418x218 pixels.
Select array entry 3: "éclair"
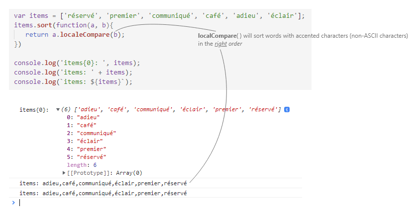point(85,141)
